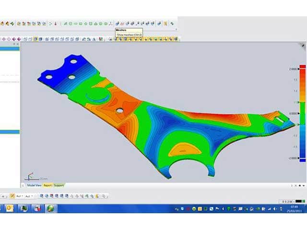Screen dimensions: 307x230
Task: Click the yellow highlighted icon in top toolbar
Action: [x=165, y=23]
